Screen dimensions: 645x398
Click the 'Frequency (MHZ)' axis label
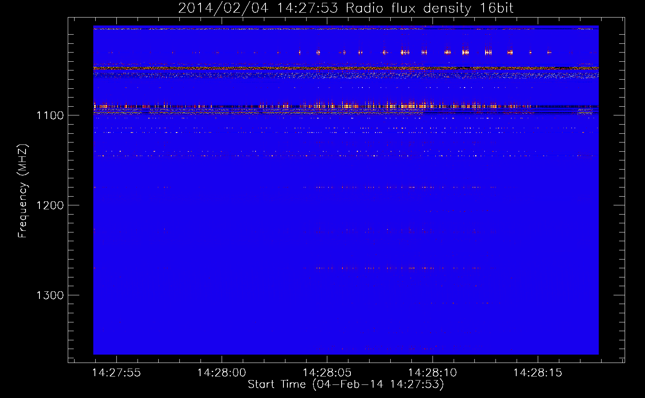pyautogui.click(x=22, y=191)
